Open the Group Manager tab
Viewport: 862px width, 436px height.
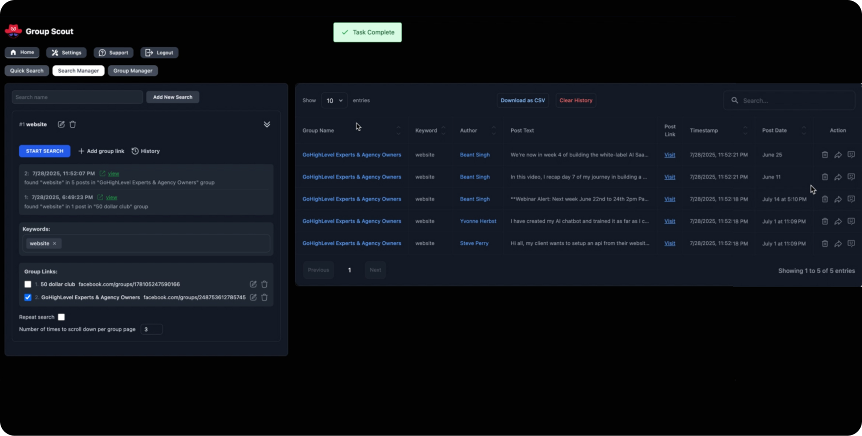(x=133, y=71)
